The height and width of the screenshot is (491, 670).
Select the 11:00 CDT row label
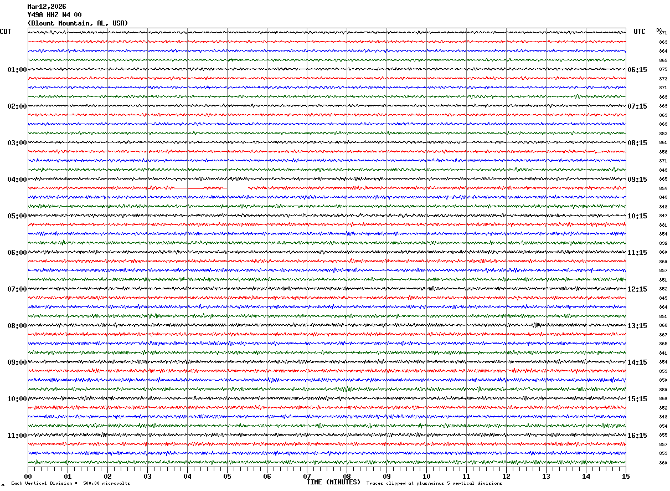click(x=17, y=436)
